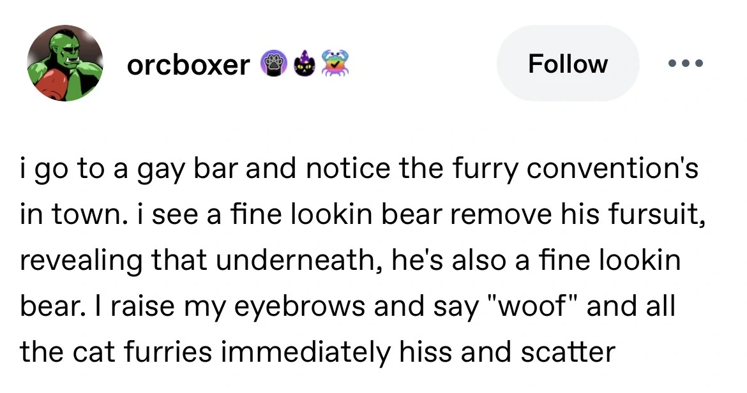Click the purple cat paw badge
The image size is (747, 393).
click(273, 64)
